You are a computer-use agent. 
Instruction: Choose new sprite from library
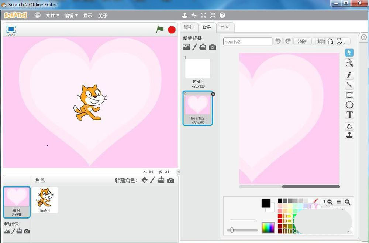point(145,180)
